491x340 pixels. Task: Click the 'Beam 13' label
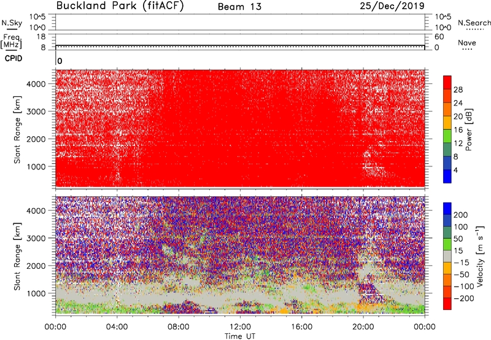(x=239, y=7)
